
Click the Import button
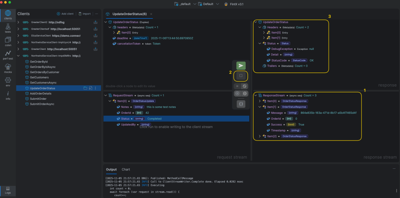84,14
